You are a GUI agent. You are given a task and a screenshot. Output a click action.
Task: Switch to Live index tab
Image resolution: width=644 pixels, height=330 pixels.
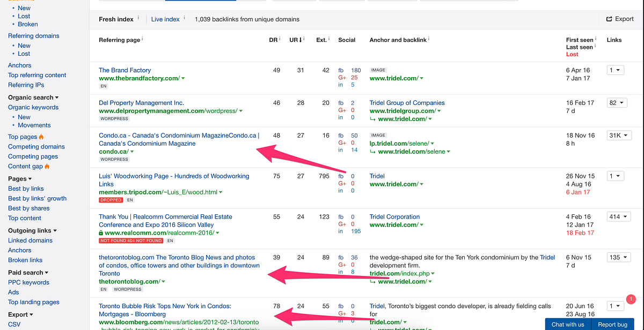pos(165,19)
